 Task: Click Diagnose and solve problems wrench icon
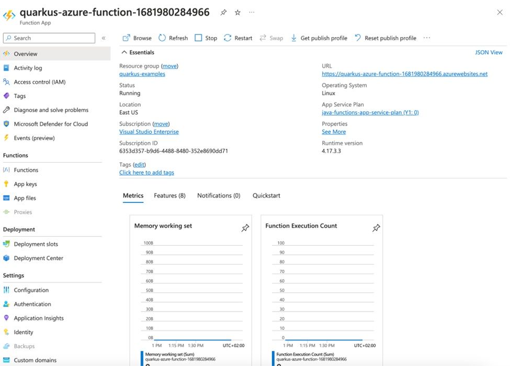(x=6, y=110)
